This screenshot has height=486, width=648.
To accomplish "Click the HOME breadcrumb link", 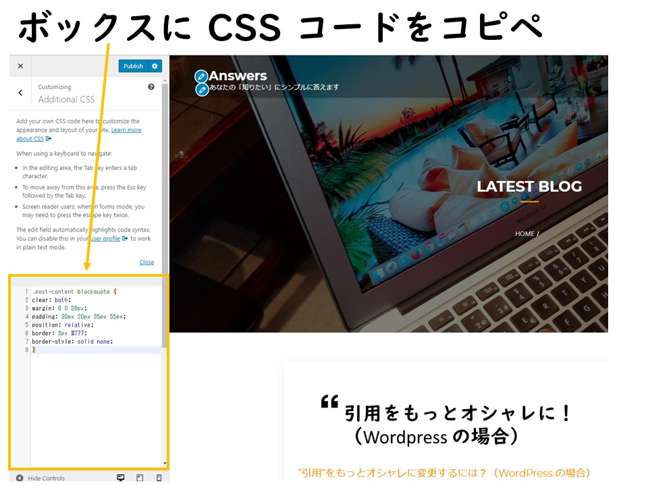I will coord(524,234).
